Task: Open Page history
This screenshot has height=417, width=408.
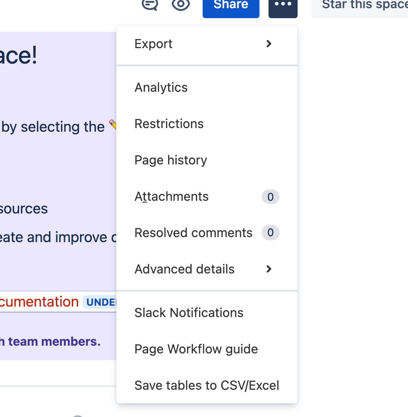Action: (207, 160)
